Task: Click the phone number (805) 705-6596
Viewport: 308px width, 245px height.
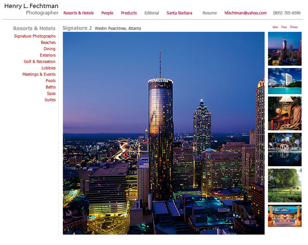Action: click(x=286, y=13)
